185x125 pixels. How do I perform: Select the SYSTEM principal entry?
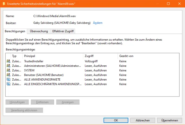coord(29,70)
